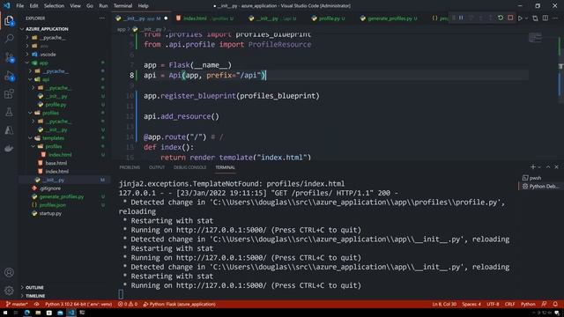Open startup.py in the explorer

pos(50,213)
